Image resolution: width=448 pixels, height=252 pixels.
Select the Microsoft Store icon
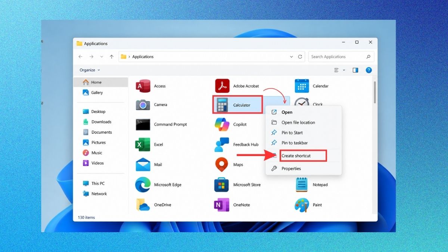tap(222, 185)
